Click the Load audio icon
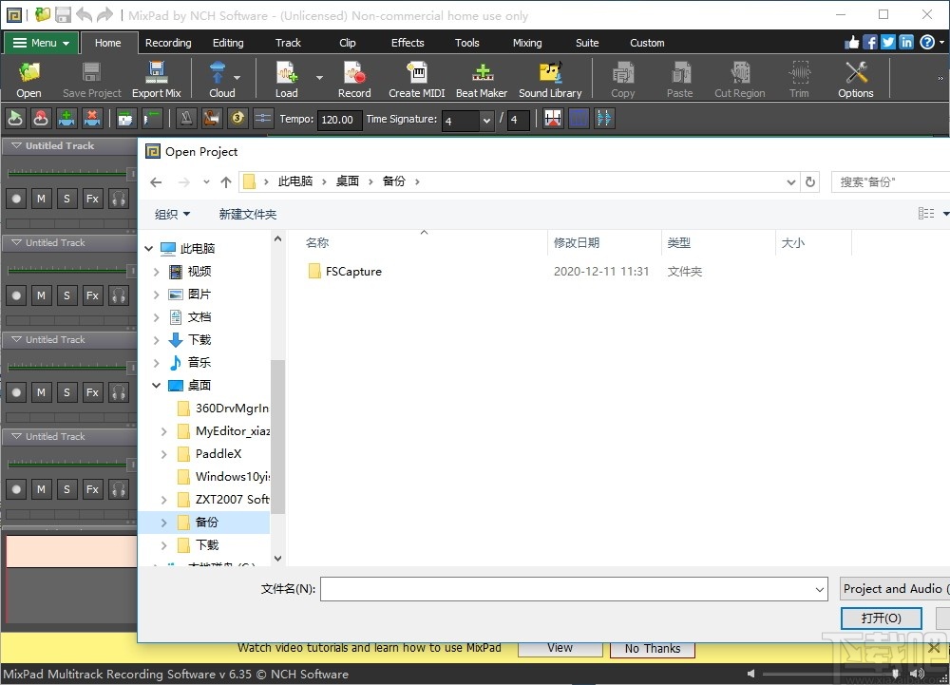 pyautogui.click(x=287, y=80)
